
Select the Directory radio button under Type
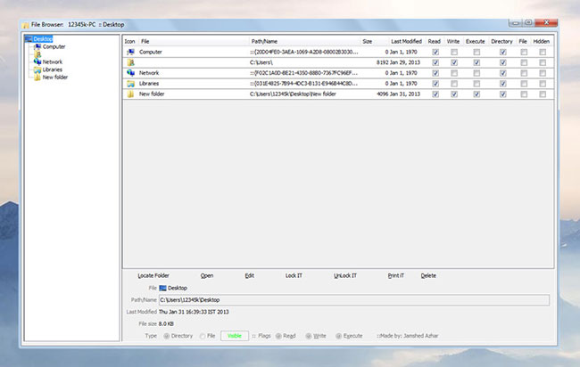[165, 336]
